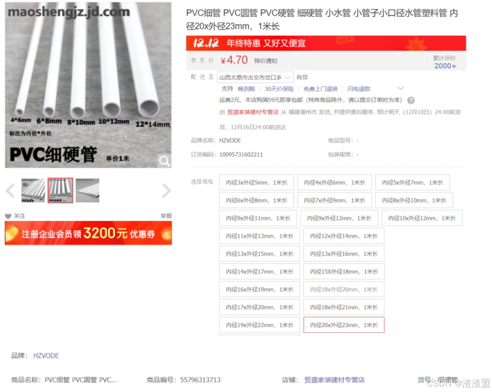
Task: Select size 内径17x外径20mm, 1米长
Action: [260, 308]
